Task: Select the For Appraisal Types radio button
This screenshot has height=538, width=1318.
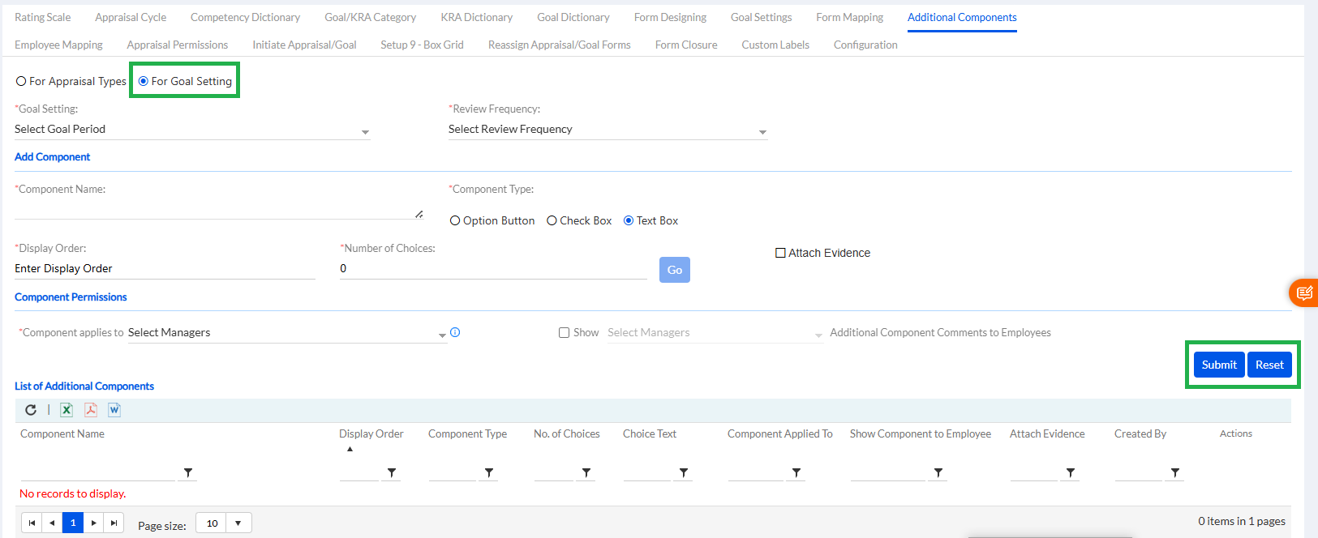Action: [x=22, y=82]
